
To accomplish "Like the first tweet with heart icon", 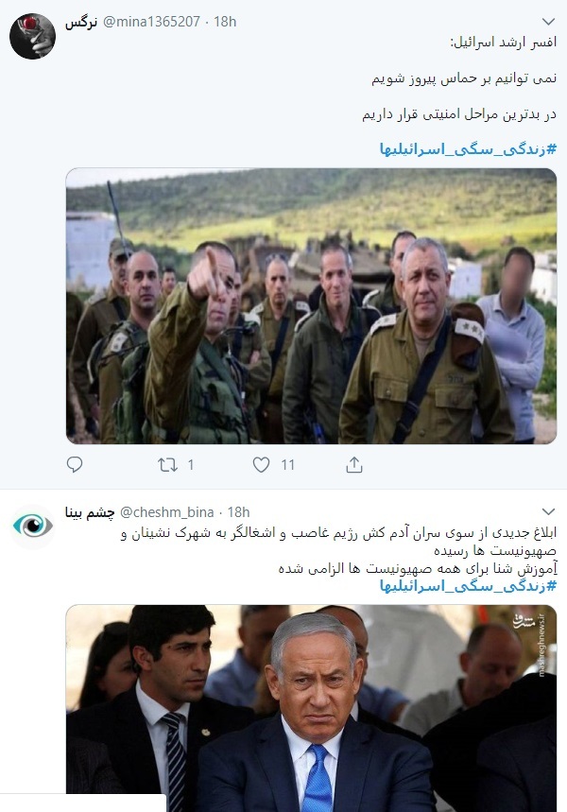I will [x=261, y=464].
